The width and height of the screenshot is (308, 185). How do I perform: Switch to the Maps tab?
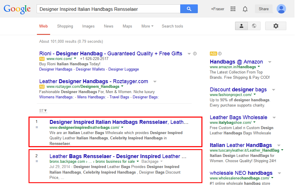(x=127, y=26)
